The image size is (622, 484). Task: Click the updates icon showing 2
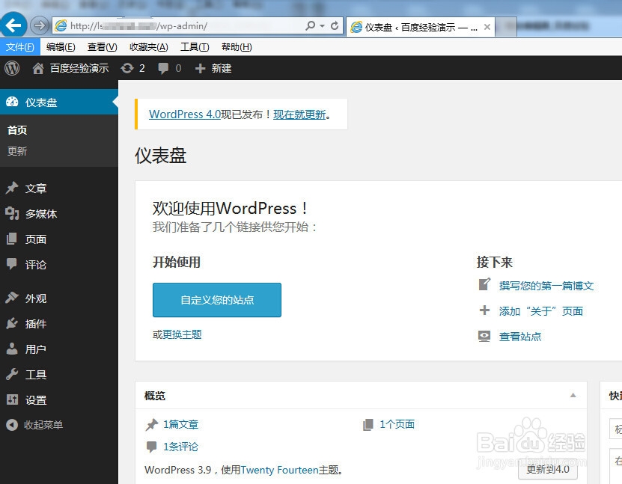coord(127,68)
